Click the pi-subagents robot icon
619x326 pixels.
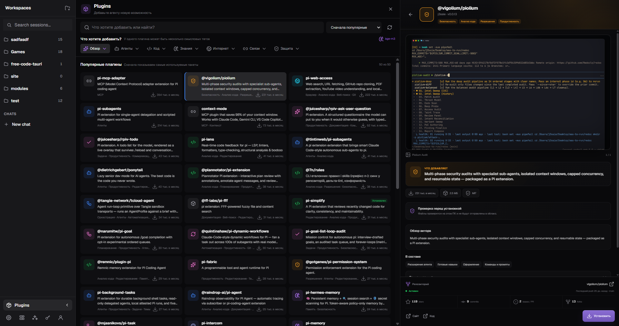(x=89, y=112)
